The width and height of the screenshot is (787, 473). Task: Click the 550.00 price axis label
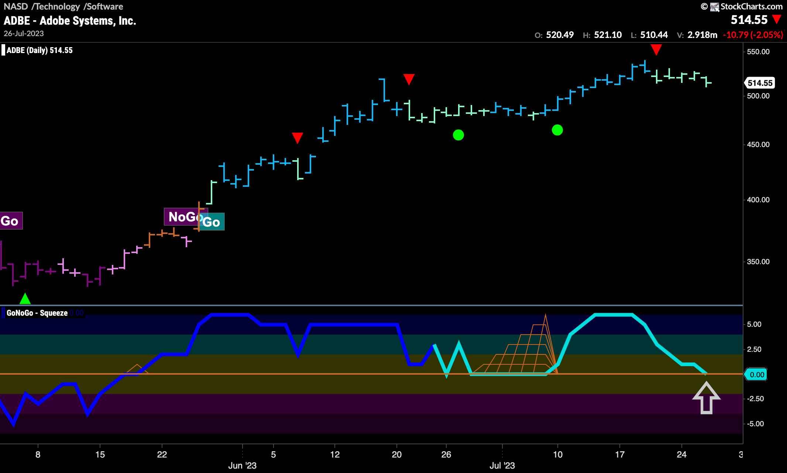[x=758, y=52]
